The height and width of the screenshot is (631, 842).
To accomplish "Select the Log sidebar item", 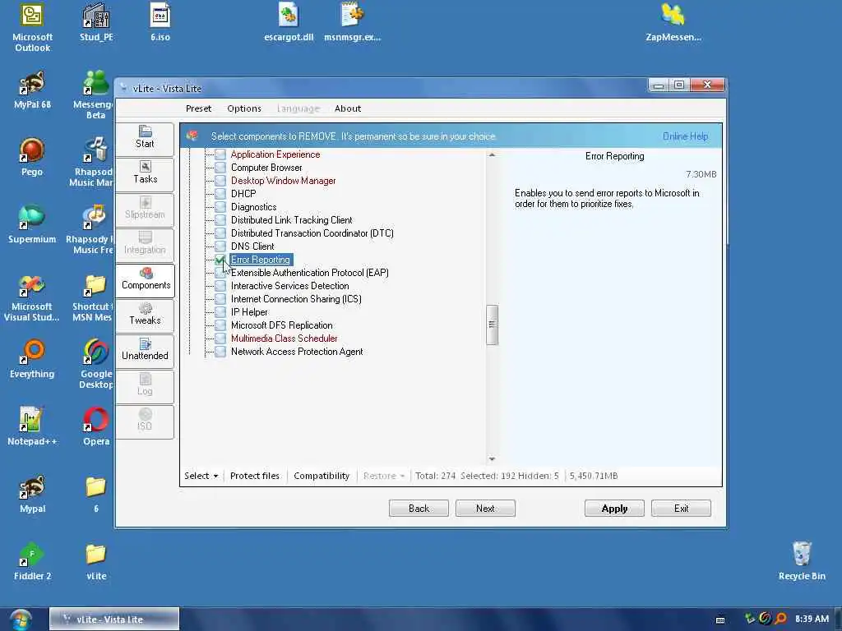I will click(145, 385).
